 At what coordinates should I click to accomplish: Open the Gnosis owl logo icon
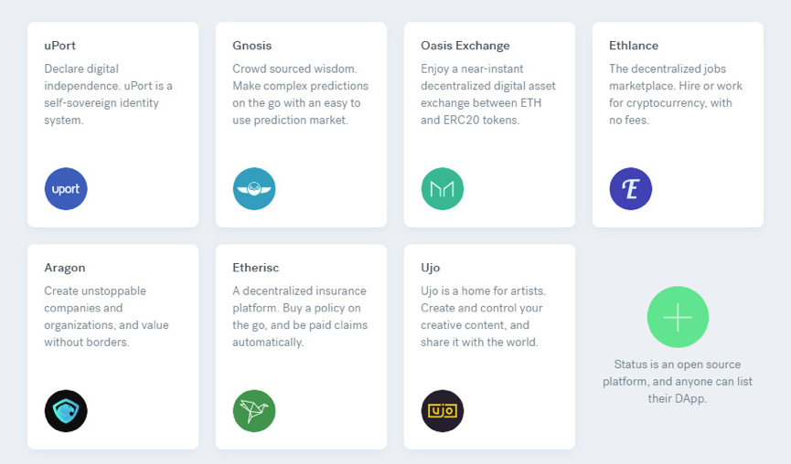click(x=254, y=189)
